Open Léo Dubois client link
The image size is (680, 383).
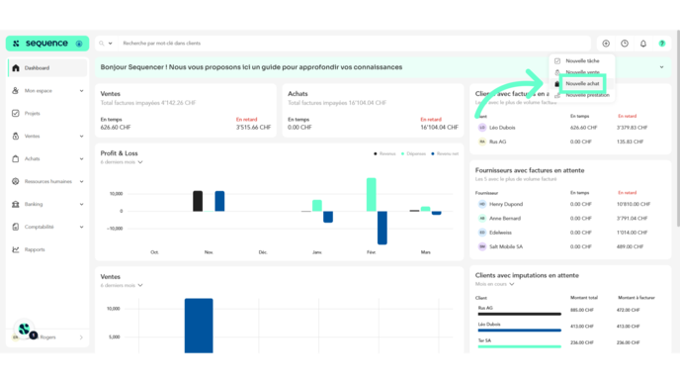point(502,128)
